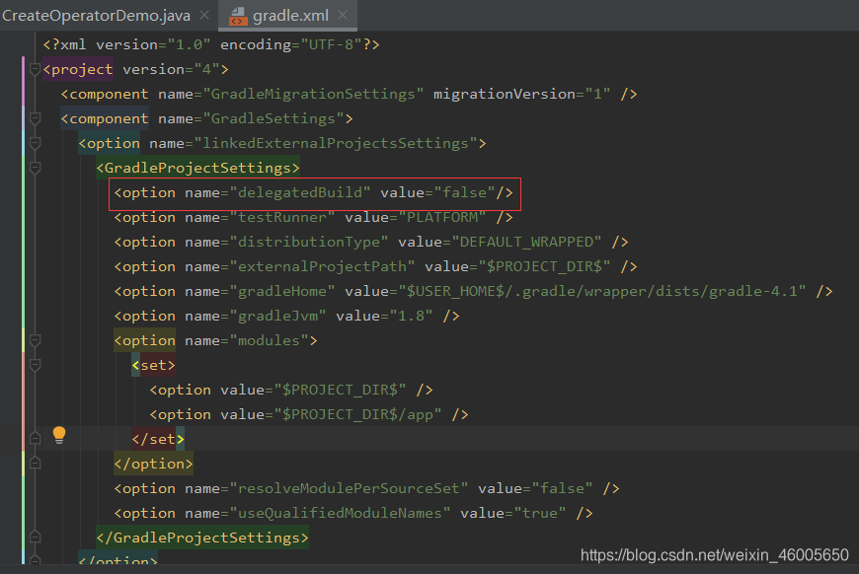Collapse the GradleProjectSettings fold region
This screenshot has height=574, width=859.
35,168
